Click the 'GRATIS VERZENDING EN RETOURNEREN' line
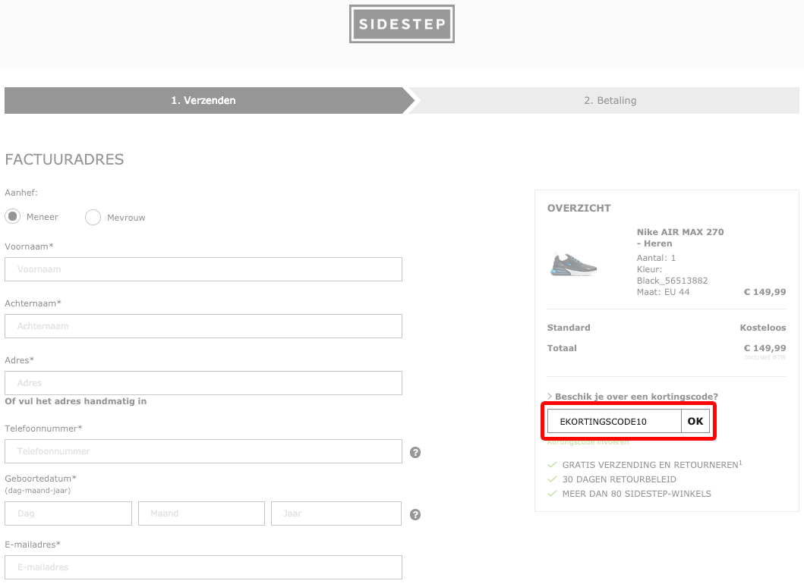The width and height of the screenshot is (804, 584). click(651, 465)
